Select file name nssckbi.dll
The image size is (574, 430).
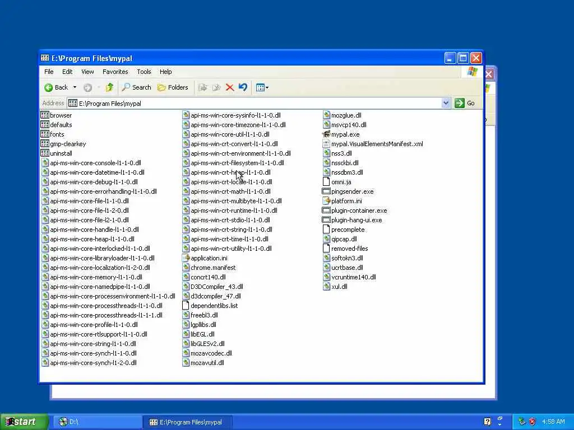point(345,163)
